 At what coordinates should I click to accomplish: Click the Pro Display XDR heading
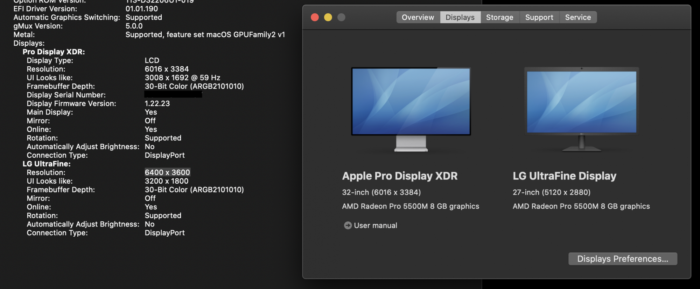(54, 52)
